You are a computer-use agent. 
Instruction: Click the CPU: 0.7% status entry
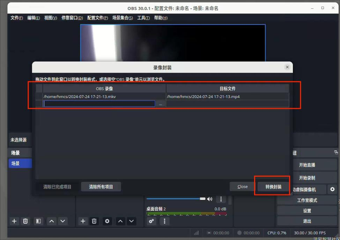tap(277, 233)
